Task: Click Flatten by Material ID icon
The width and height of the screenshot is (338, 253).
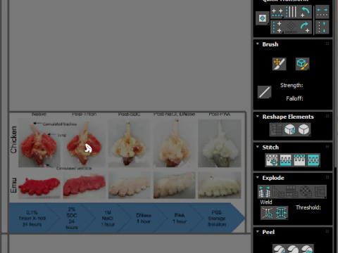Action: (306, 191)
